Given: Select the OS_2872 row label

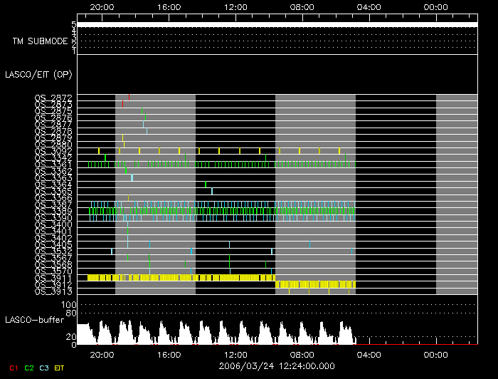Looking at the screenshot, I should [x=53, y=98].
